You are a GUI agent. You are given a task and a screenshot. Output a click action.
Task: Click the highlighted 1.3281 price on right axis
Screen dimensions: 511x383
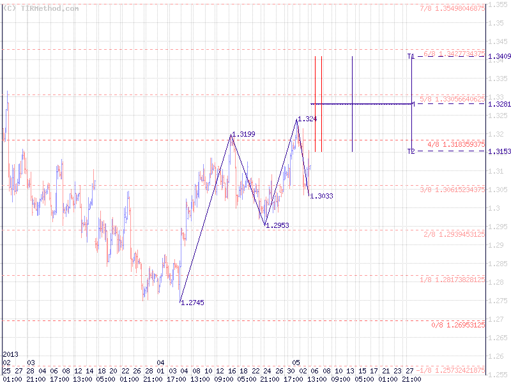499,103
